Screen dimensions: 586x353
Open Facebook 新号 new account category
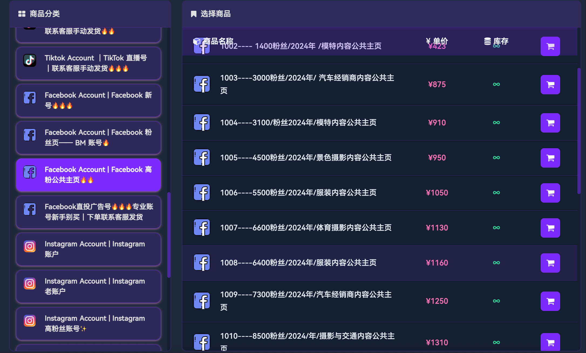coord(88,101)
